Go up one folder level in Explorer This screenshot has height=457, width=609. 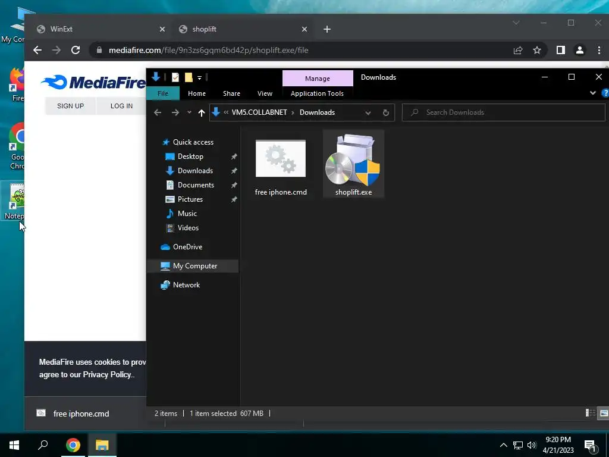coord(201,112)
